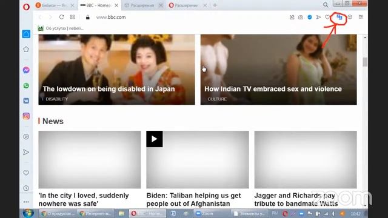Click the page scrollbar thumb

[365, 62]
